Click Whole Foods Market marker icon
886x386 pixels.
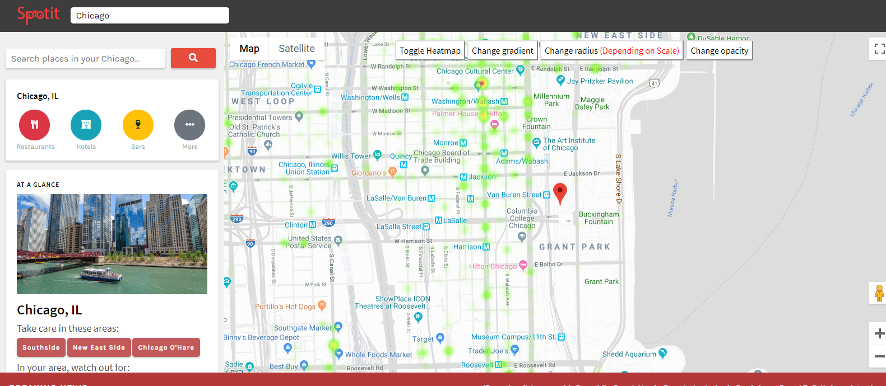(338, 354)
